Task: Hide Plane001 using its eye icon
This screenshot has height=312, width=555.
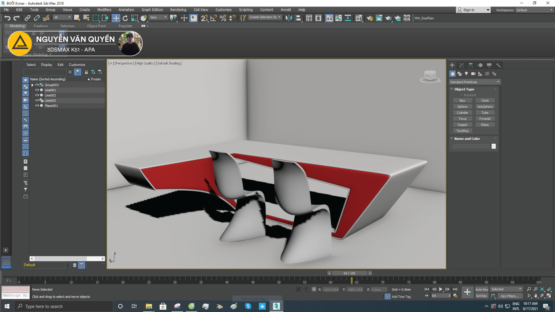Action: [x=37, y=106]
